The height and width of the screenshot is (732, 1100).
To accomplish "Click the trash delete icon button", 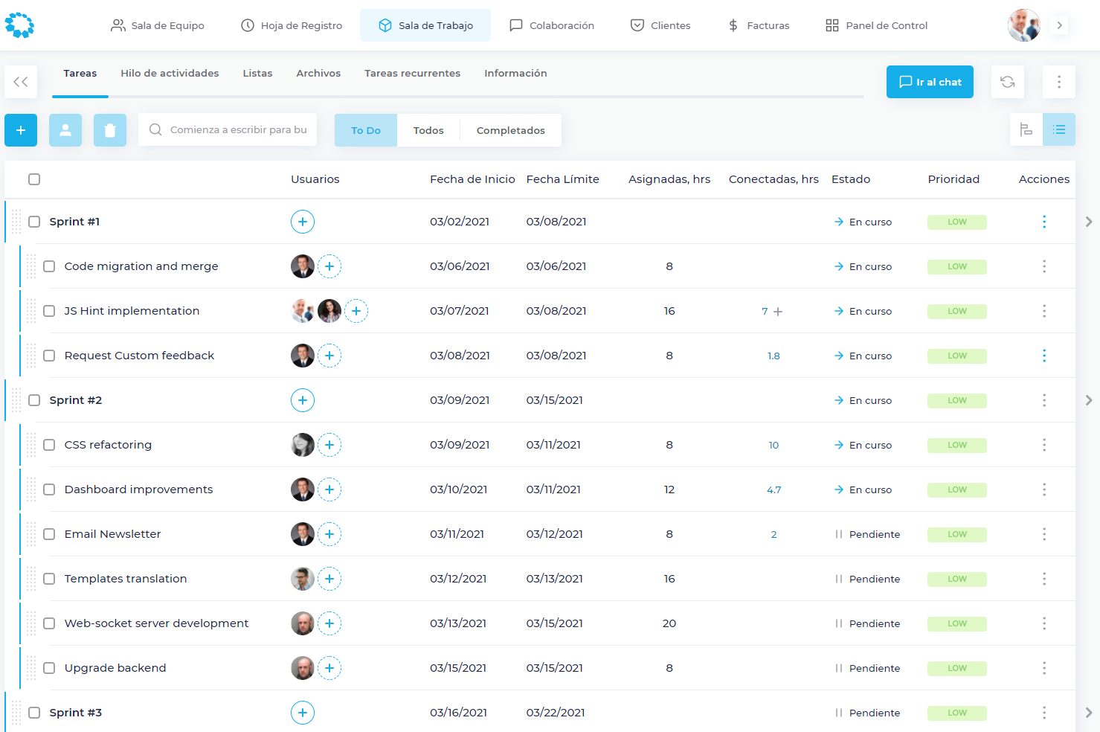I will pos(110,130).
